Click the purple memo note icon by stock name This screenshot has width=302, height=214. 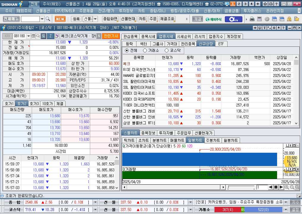[57, 36]
